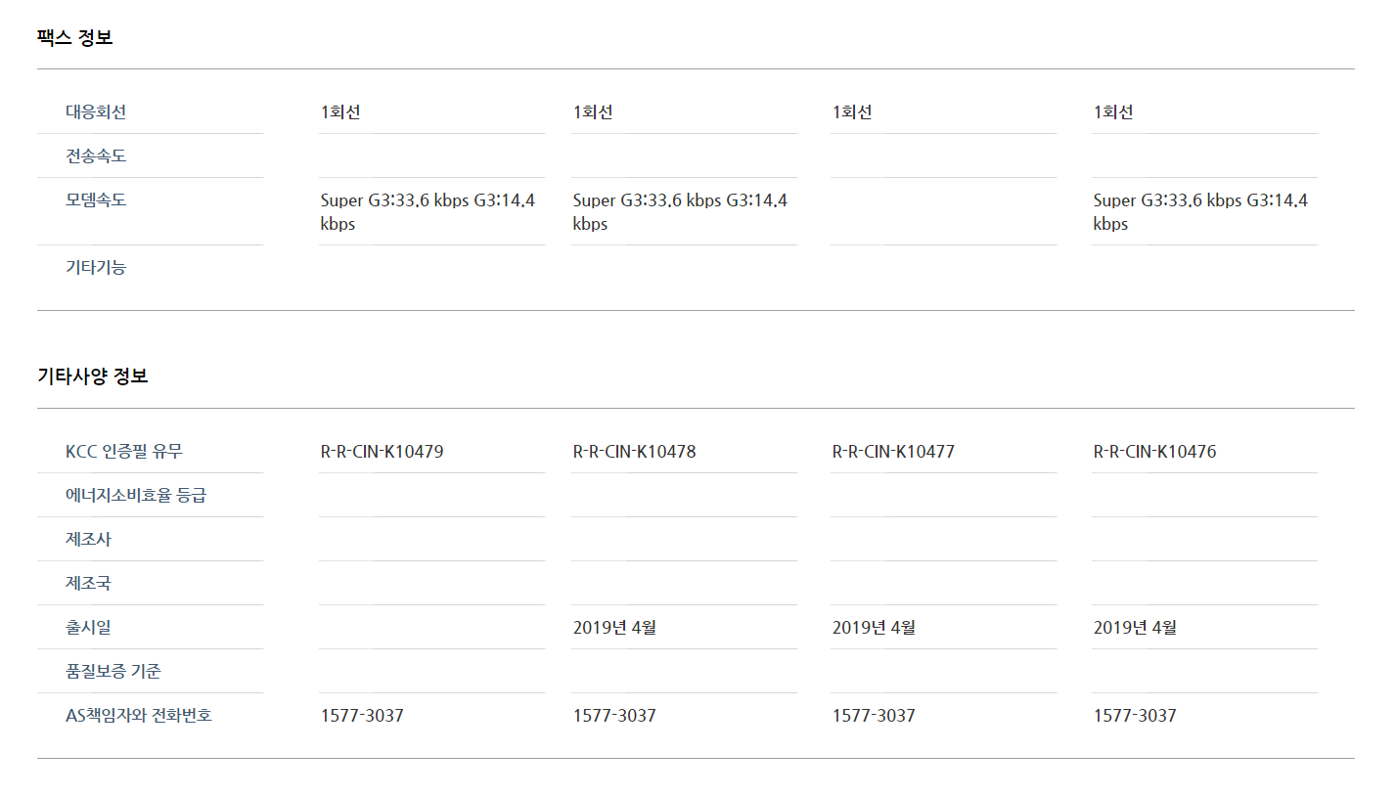The width and height of the screenshot is (1397, 796).
Task: Click the 품질보증 기준 label
Action: [113, 671]
